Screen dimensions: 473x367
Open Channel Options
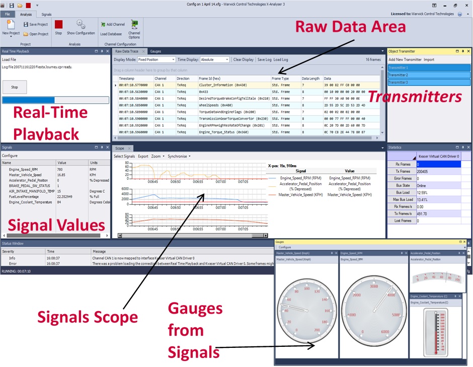tap(135, 26)
